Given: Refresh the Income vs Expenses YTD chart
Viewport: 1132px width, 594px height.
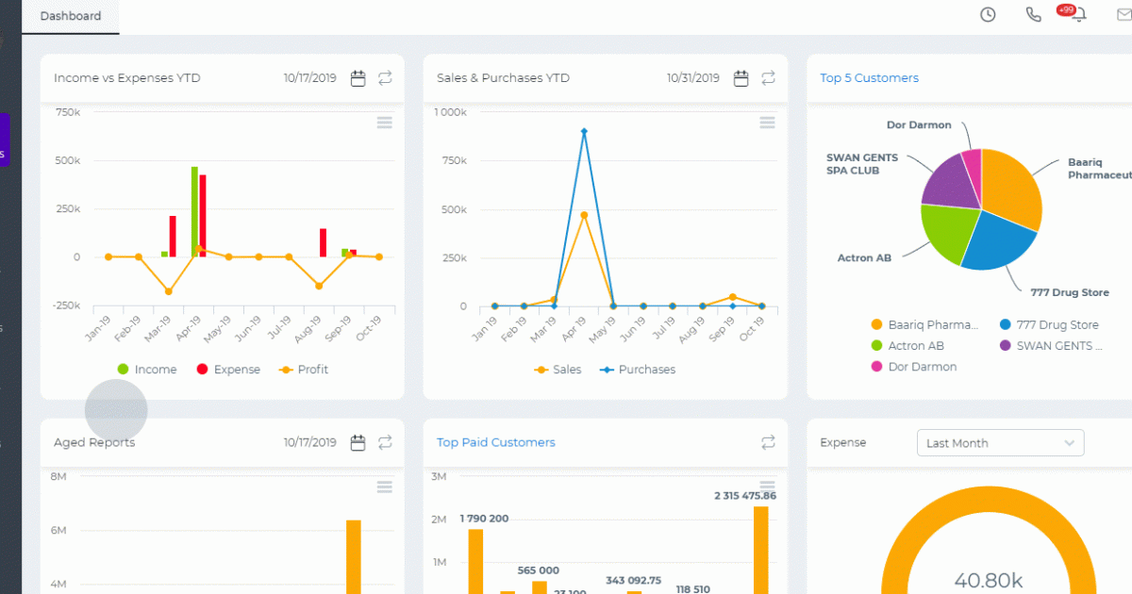Looking at the screenshot, I should coord(386,78).
